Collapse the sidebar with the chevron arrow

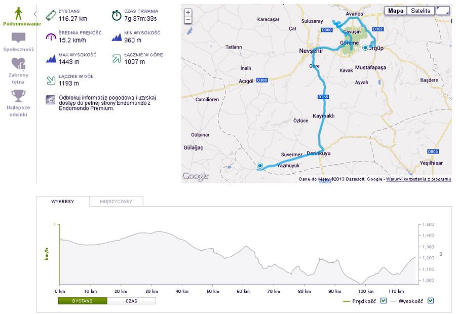click(x=35, y=14)
